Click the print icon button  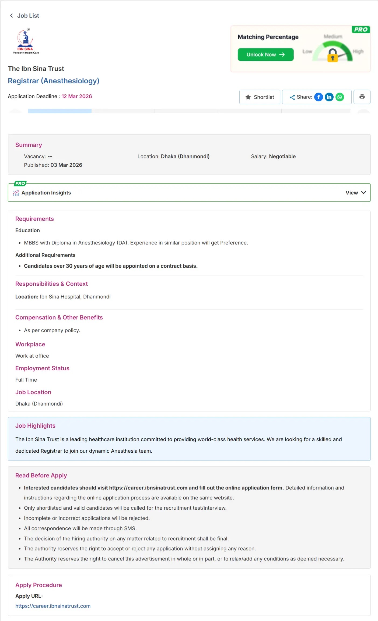362,97
